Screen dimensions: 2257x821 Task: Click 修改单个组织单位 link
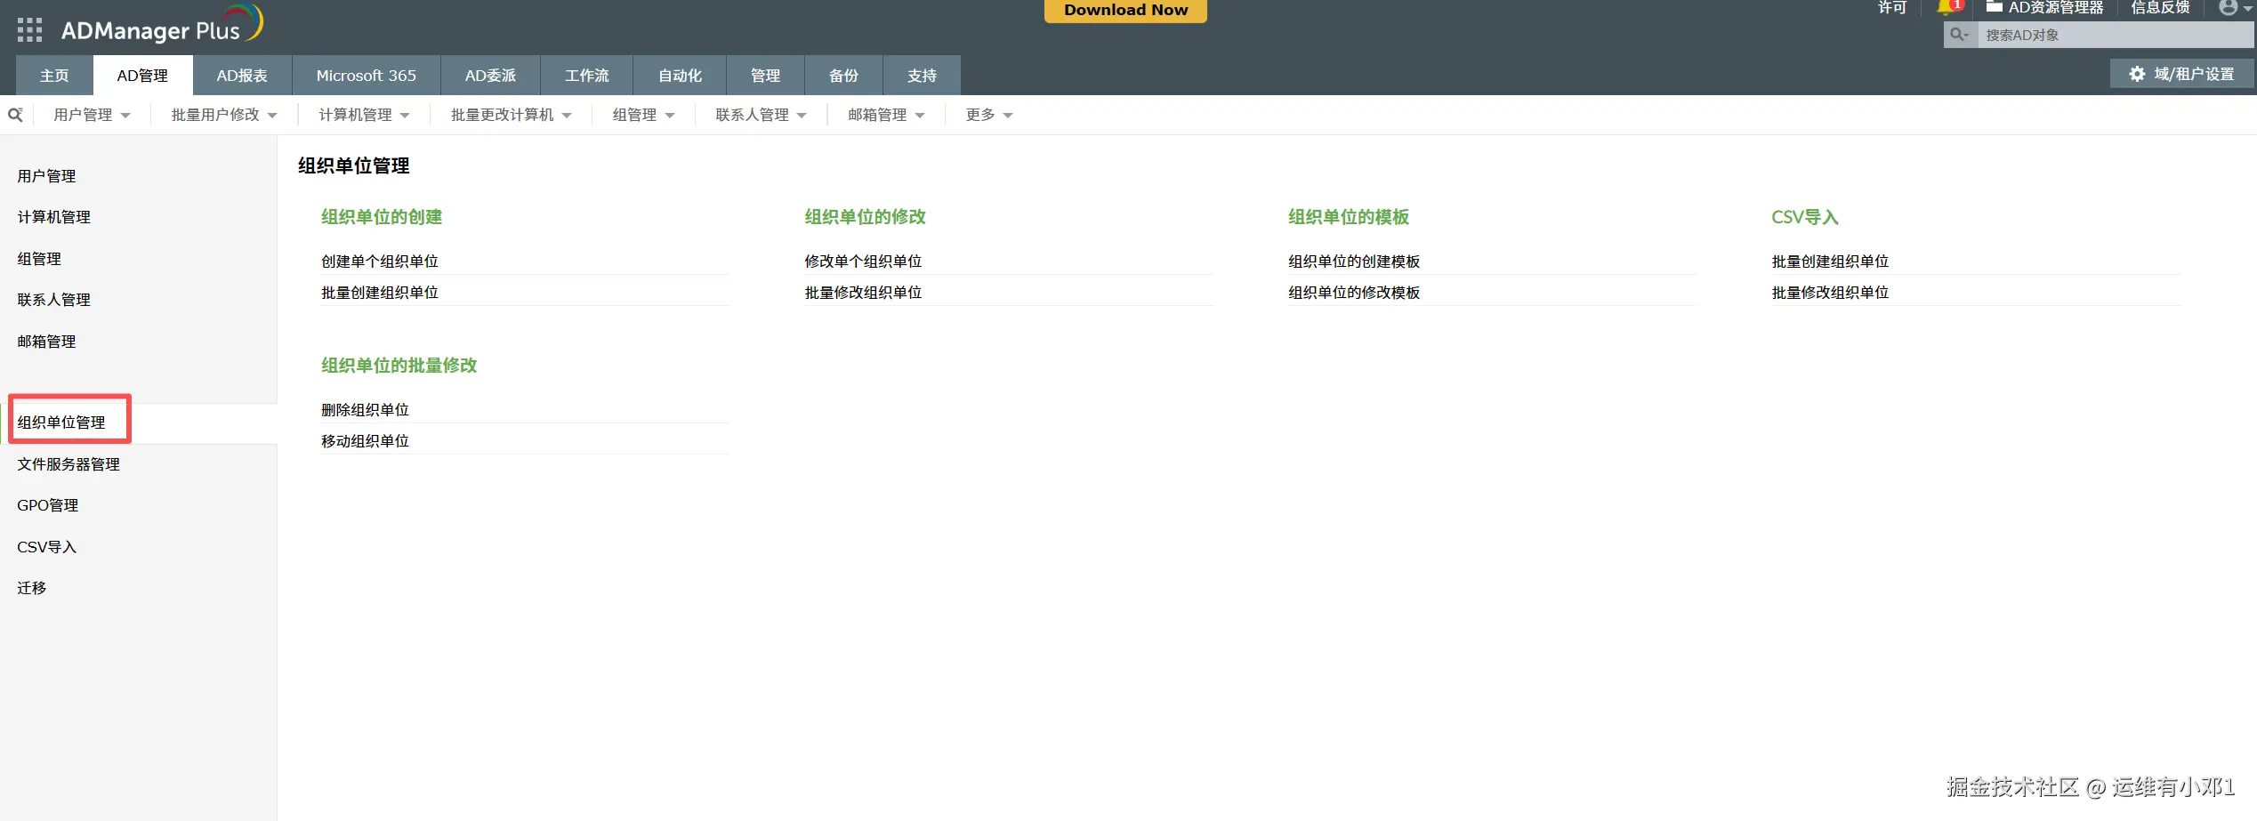click(863, 262)
